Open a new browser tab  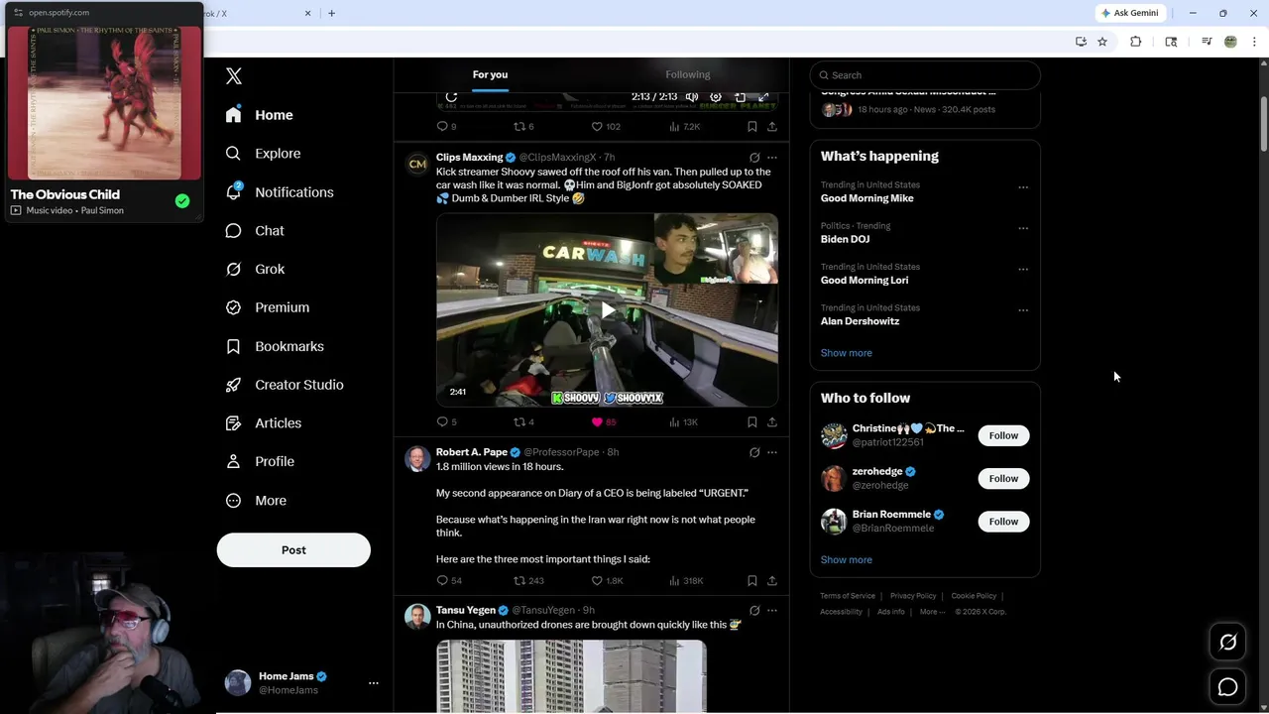tap(331, 13)
